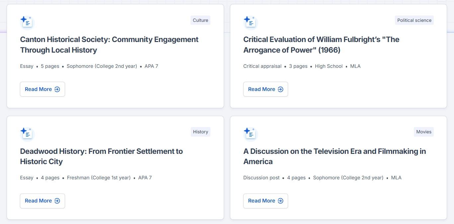The image size is (454, 224).
Task: Click the AI document icon on Canton Historical Society card
Action: click(x=27, y=22)
